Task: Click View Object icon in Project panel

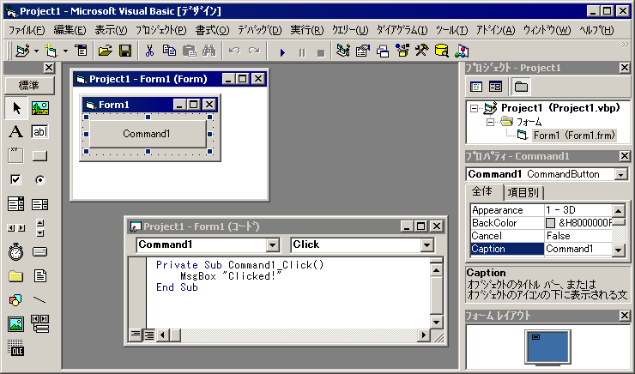Action: 495,87
